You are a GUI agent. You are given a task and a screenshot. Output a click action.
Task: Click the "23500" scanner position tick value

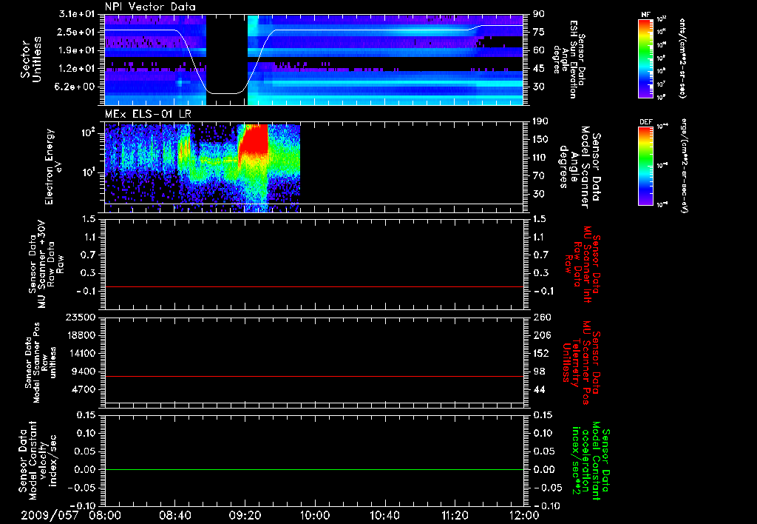point(81,318)
